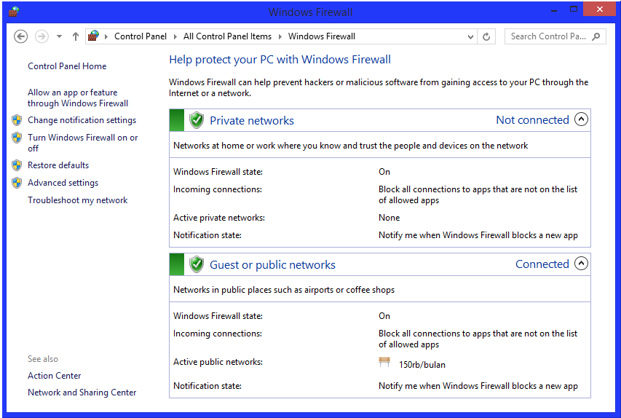Screen dimensions: 621x418
Task: Click the Not connected status text
Action: click(532, 119)
